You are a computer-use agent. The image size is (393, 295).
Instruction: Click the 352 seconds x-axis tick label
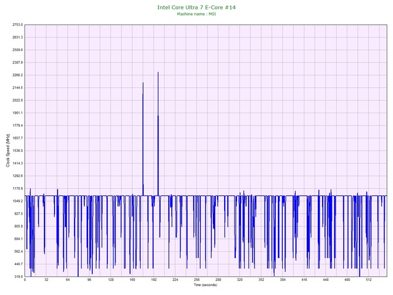tap(261, 280)
